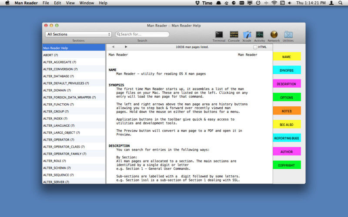Viewport: 348px width, 217px height.
Task: Select ALTER_ROLE (7) entry
Action: (x=74, y=161)
